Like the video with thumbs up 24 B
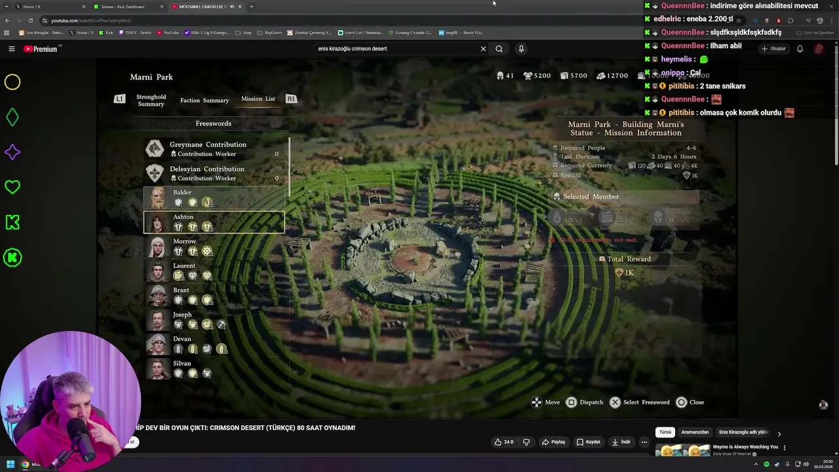 (x=504, y=442)
